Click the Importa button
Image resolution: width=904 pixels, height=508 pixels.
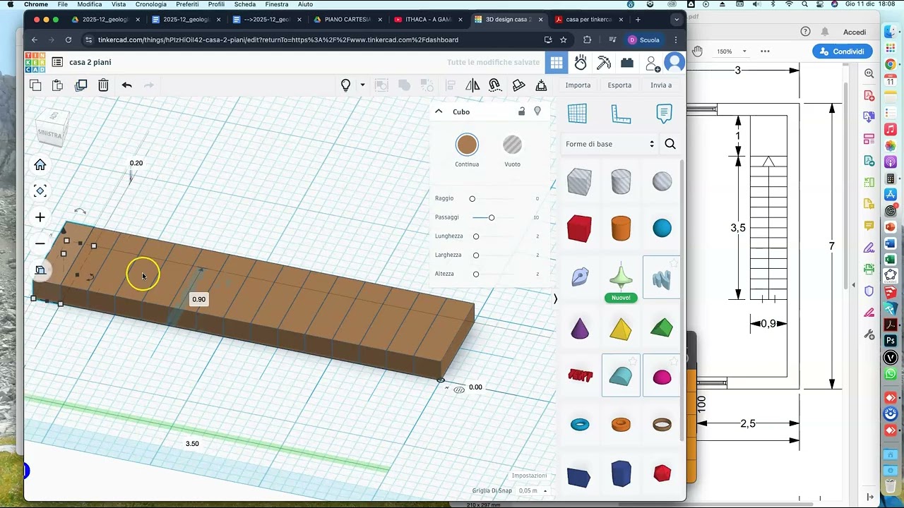tap(578, 85)
